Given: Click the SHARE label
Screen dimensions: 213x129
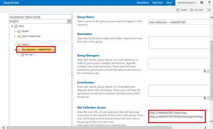Looking at the screenshot, I should click(x=184, y=10).
